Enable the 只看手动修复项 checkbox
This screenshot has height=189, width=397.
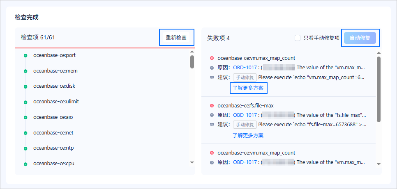[x=298, y=38]
